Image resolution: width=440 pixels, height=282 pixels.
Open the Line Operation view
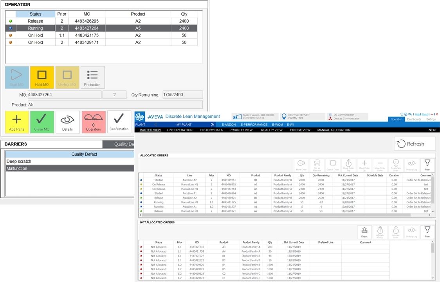click(179, 130)
